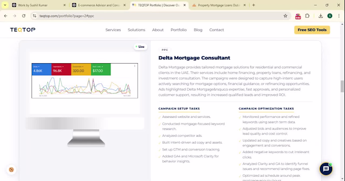Minimize the browser window

point(315,5)
